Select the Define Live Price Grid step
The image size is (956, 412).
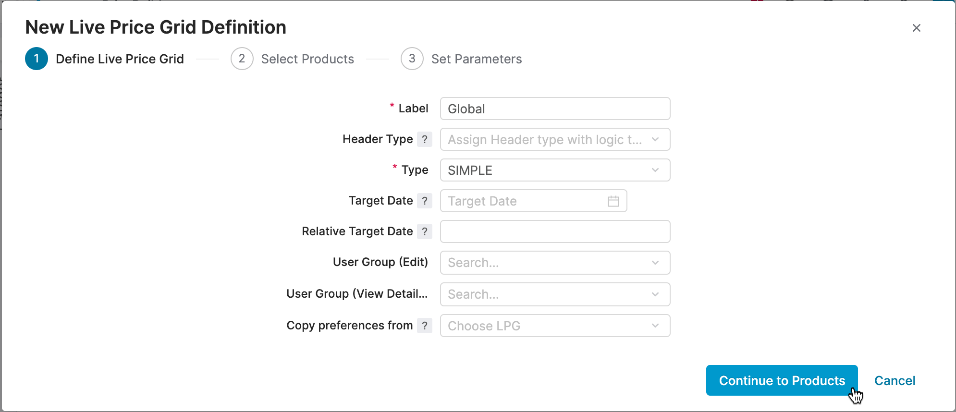120,59
